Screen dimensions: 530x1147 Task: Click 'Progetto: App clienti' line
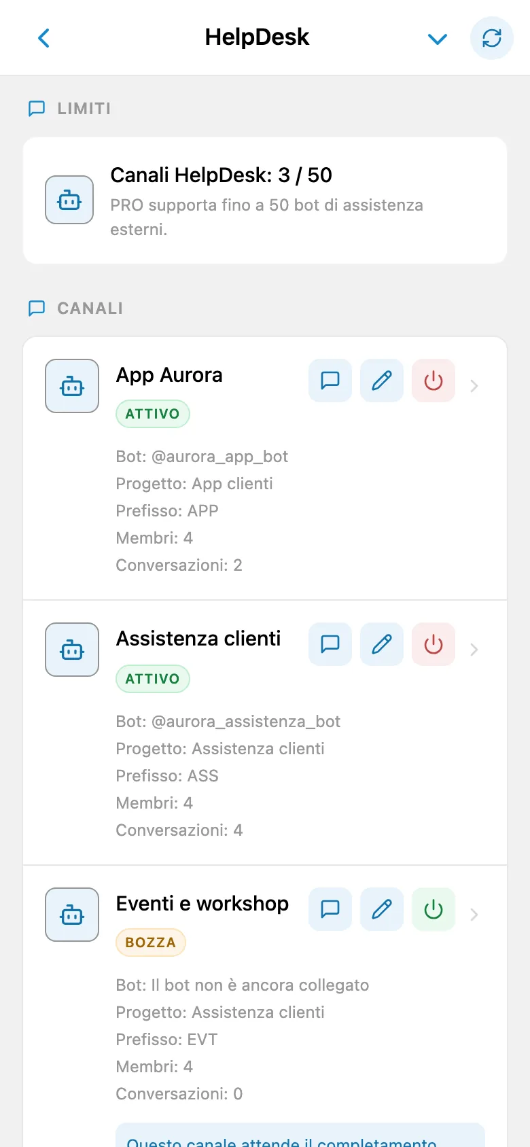[x=194, y=484]
